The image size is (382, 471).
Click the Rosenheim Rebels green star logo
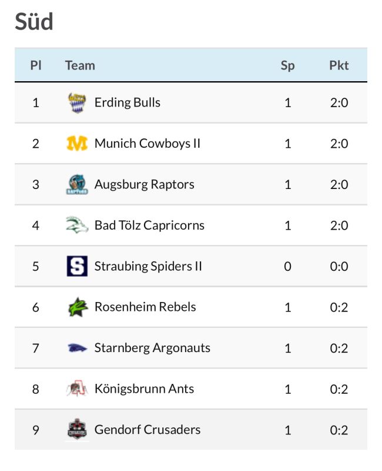(x=78, y=307)
